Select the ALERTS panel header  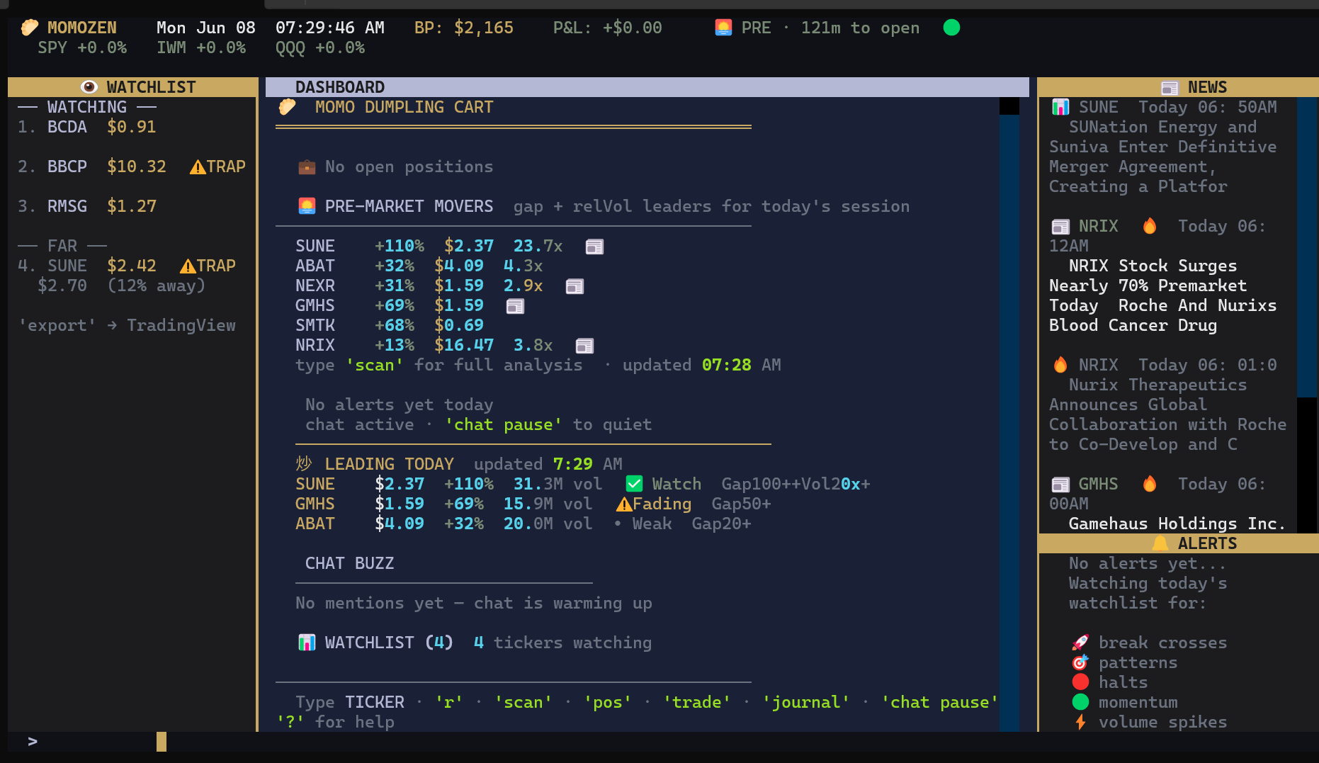click(1178, 543)
